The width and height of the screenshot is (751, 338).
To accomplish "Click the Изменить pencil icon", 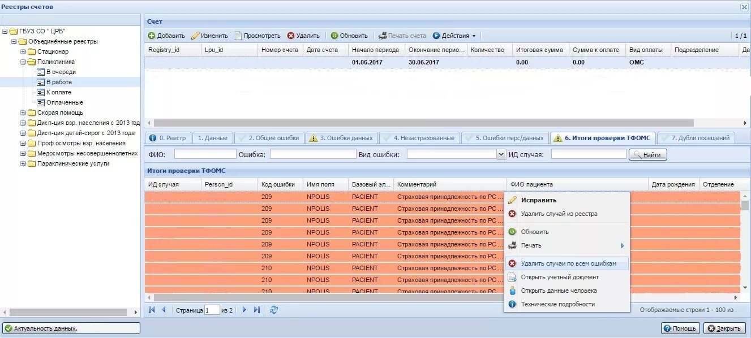I will [x=195, y=36].
